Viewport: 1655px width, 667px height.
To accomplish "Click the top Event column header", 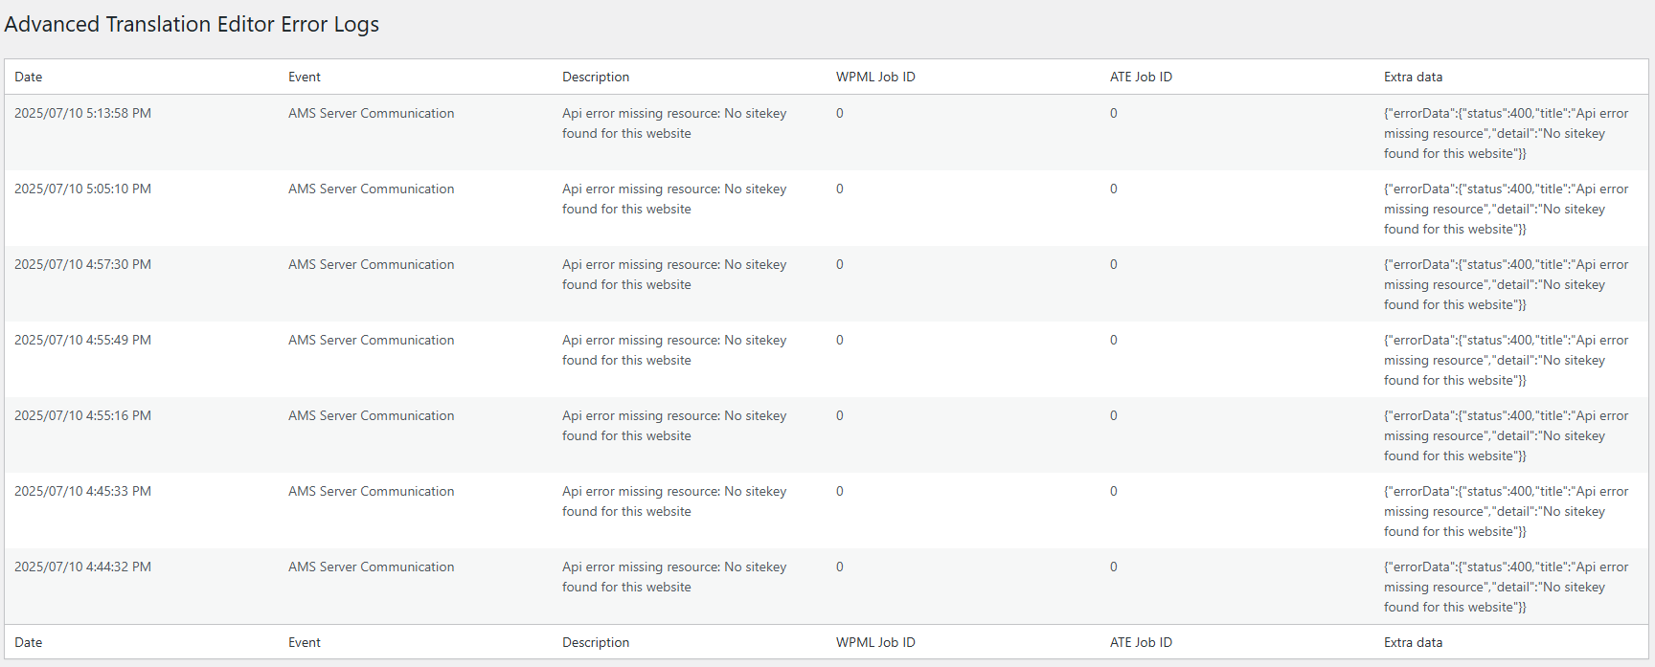I will 305,77.
